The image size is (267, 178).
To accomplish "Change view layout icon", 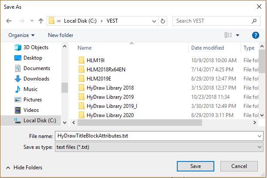I will click(x=228, y=35).
